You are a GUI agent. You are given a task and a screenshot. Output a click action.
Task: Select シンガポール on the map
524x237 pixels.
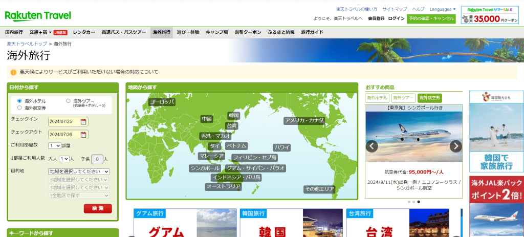click(205, 168)
